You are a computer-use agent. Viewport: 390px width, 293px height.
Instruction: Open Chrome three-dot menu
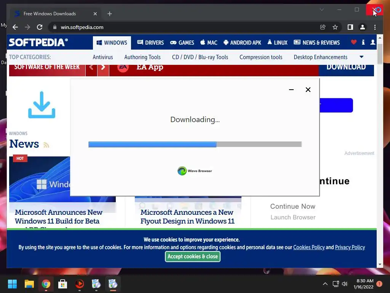tap(375, 27)
